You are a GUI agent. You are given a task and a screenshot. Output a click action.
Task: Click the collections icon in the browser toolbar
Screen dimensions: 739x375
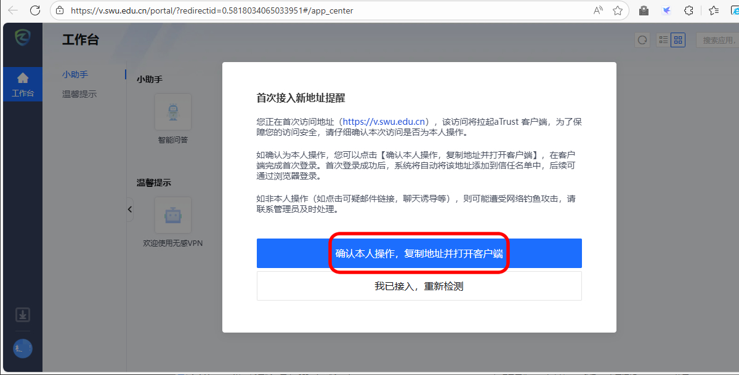click(x=713, y=10)
